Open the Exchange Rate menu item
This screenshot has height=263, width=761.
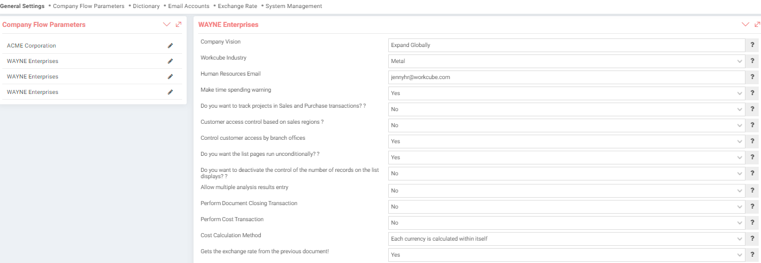point(237,6)
